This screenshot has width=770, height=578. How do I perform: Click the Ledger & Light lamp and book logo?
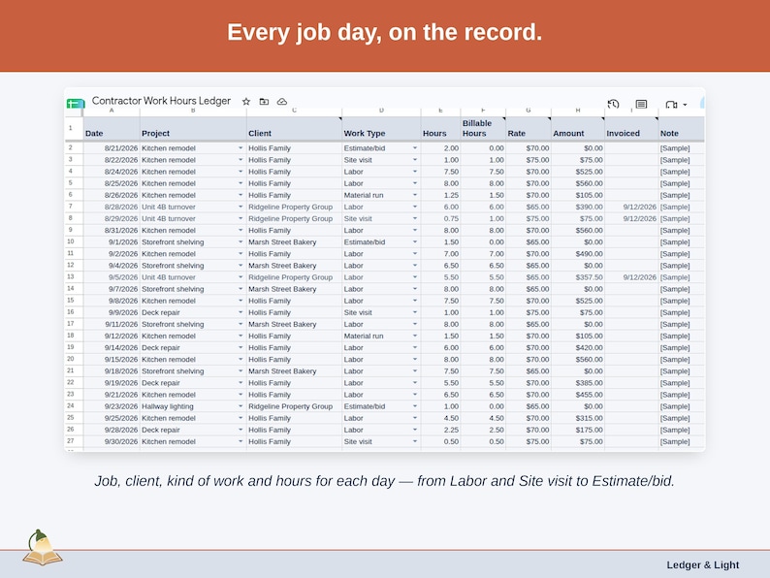pos(43,548)
